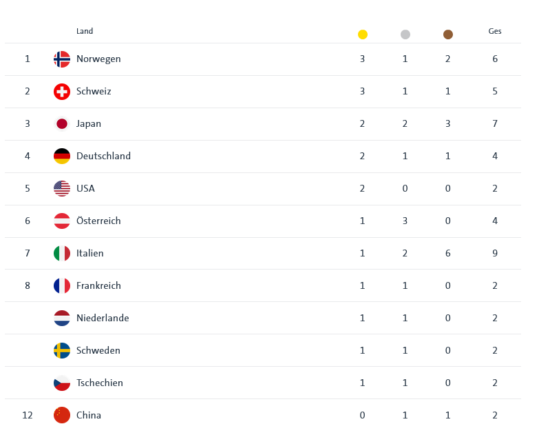Click the Norway flag icon
The width and height of the screenshot is (539, 424).
coord(62,59)
